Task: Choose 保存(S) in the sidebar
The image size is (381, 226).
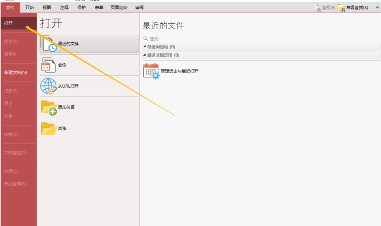Action: [11, 42]
